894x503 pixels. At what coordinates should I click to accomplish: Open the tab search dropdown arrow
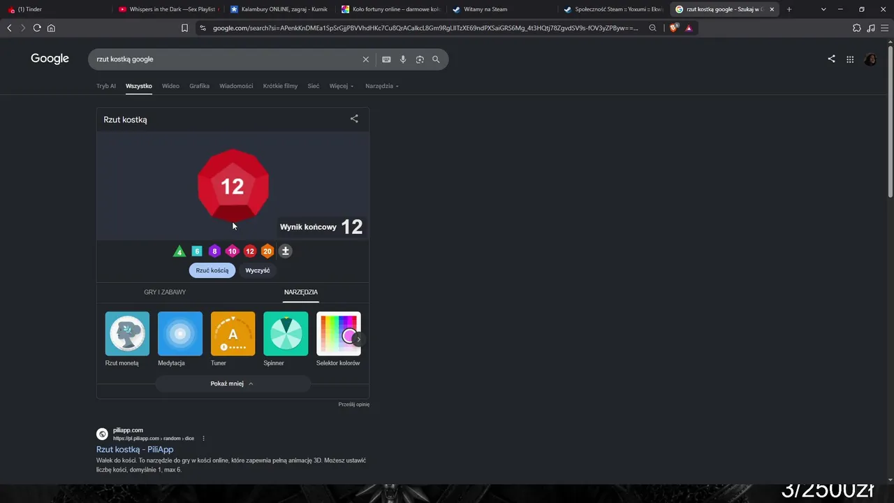(x=823, y=9)
